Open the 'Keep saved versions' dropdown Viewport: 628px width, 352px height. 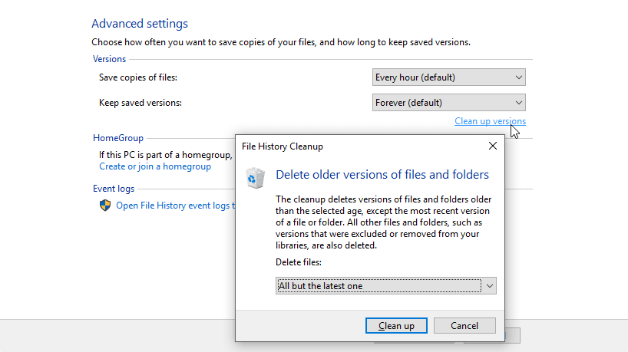click(448, 102)
